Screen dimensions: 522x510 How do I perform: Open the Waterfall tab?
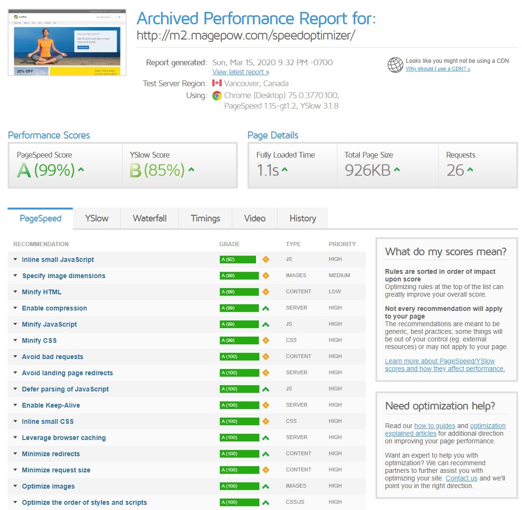coord(149,219)
